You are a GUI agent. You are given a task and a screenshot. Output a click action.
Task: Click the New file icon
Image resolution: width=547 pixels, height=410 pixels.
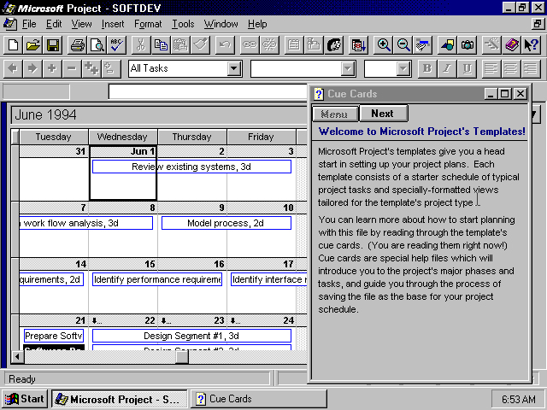pyautogui.click(x=13, y=44)
